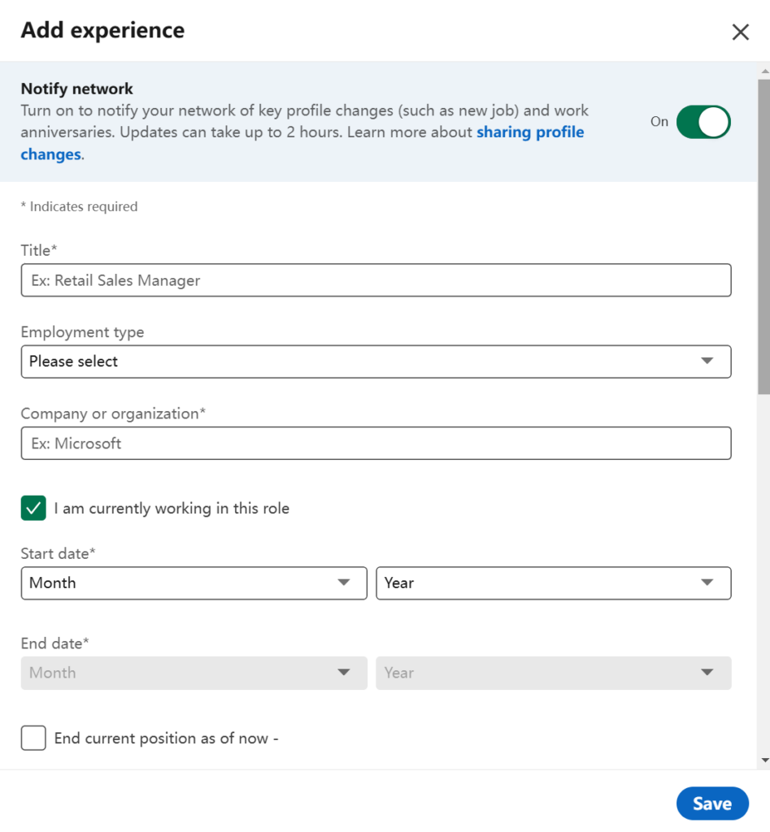Click the Company or organization input field
Screen dimensions: 770x832
pos(376,443)
